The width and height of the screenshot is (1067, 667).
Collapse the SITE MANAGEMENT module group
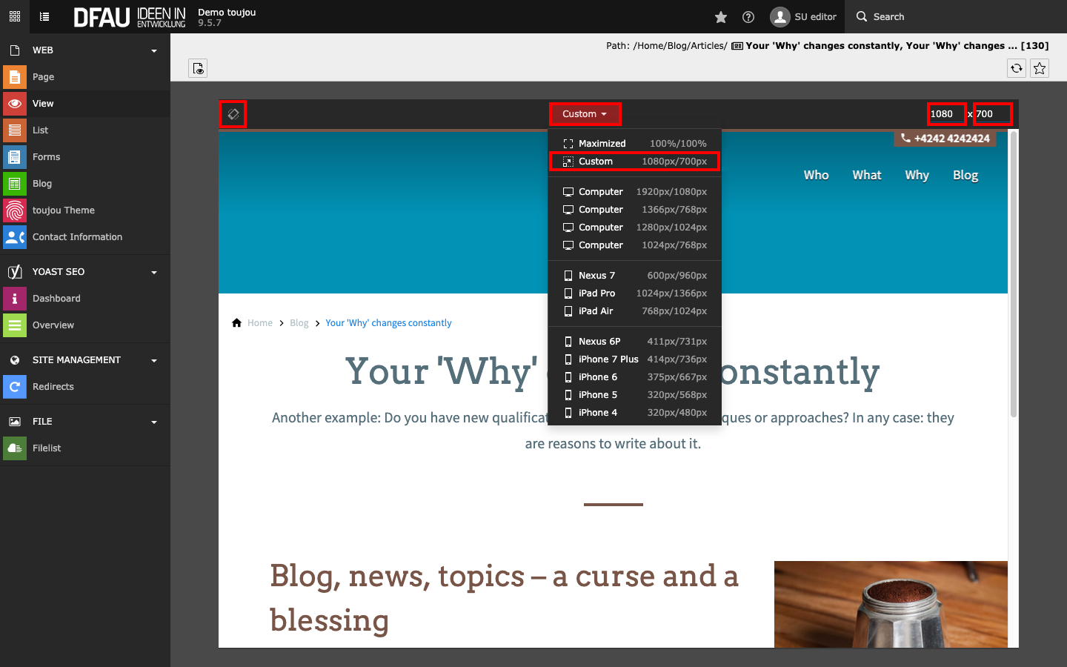click(154, 360)
